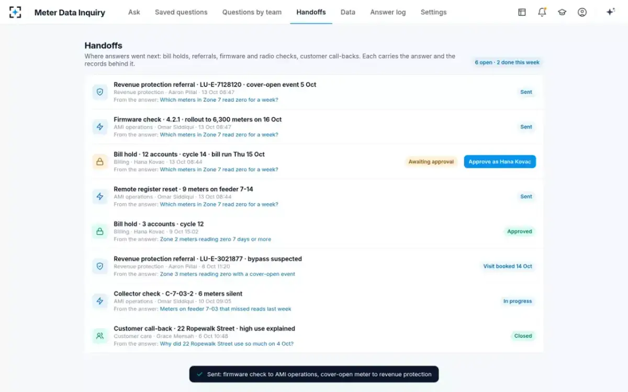Switch to the Answer log tab
628x392 pixels.
(388, 12)
